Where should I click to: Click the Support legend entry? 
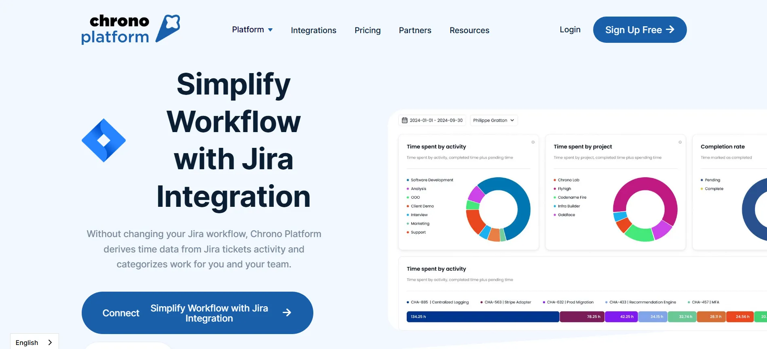pos(416,232)
